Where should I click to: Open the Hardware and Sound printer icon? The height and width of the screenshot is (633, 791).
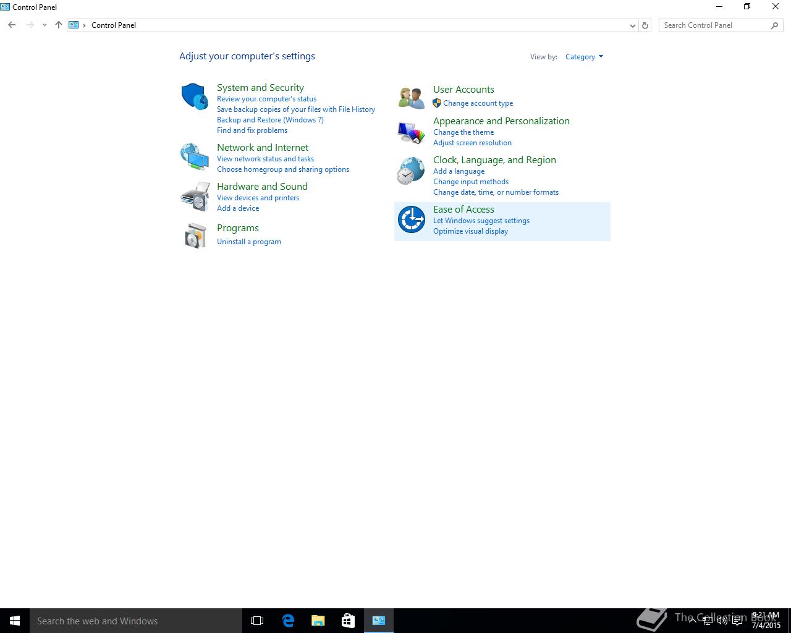pyautogui.click(x=195, y=196)
